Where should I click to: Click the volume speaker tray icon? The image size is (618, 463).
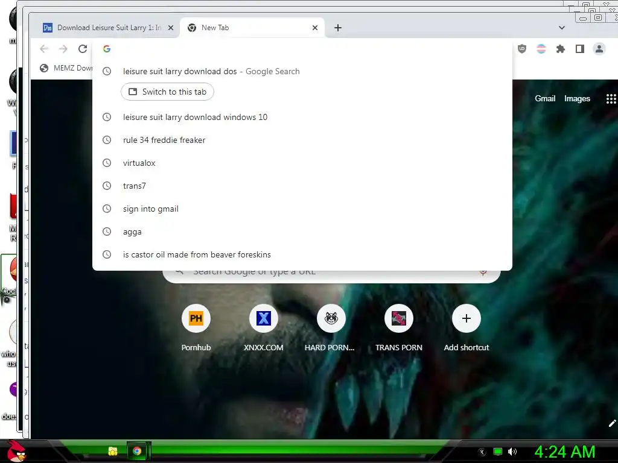[512, 452]
